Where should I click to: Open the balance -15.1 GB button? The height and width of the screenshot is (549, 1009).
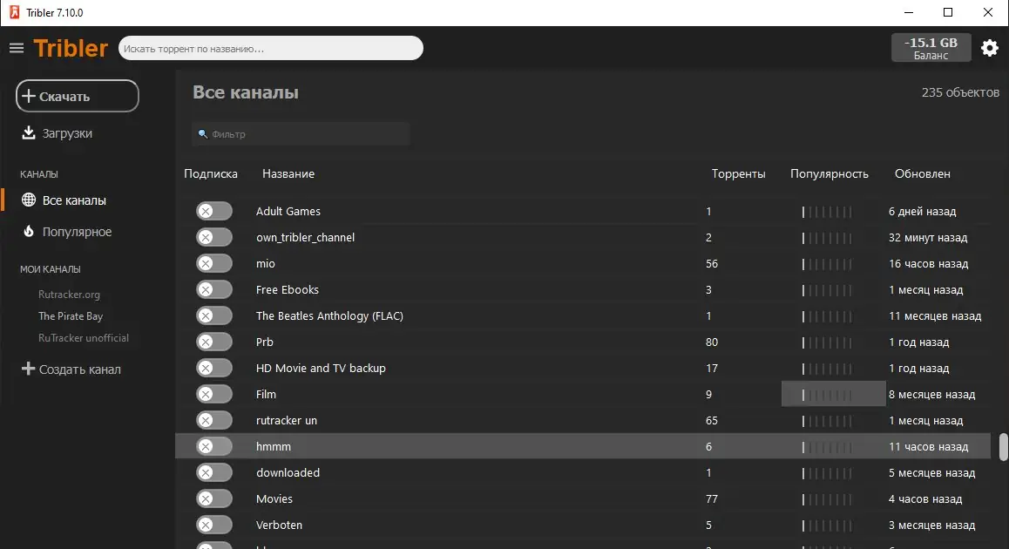931,48
